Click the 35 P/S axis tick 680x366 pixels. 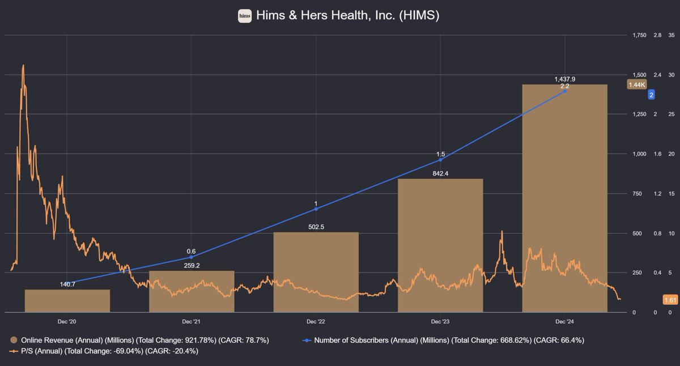pyautogui.click(x=672, y=35)
